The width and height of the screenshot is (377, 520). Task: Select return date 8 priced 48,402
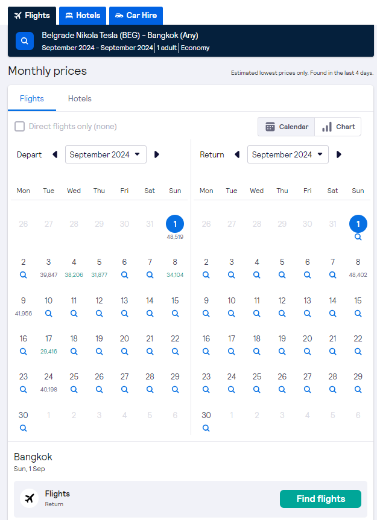click(358, 268)
